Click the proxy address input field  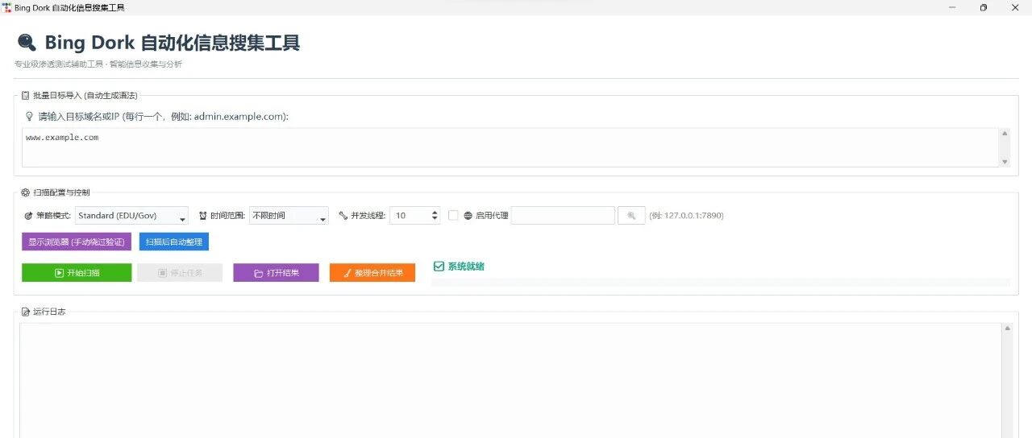coord(563,216)
